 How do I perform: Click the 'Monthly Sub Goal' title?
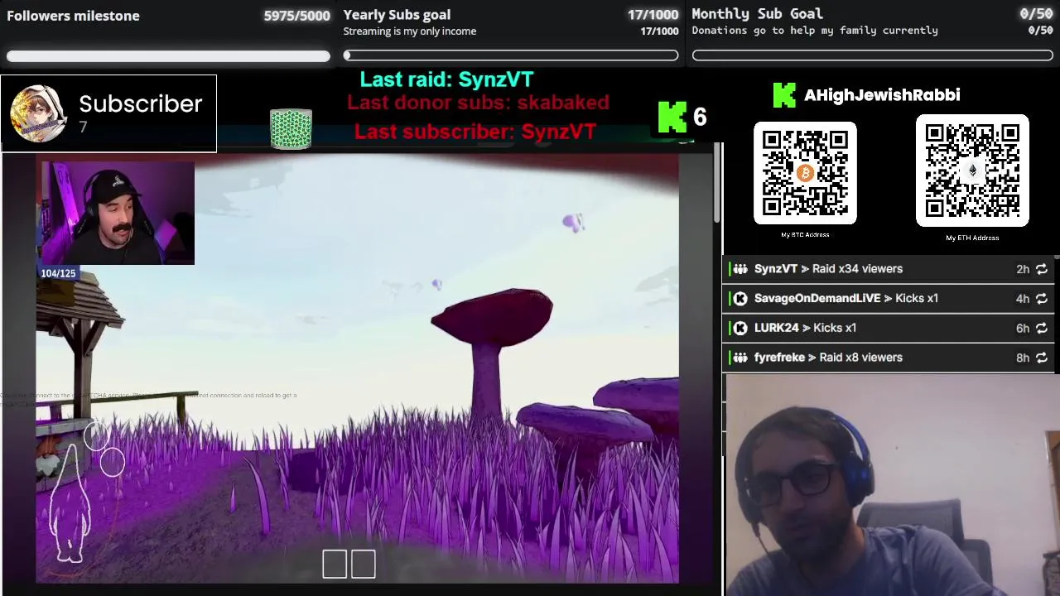coord(757,14)
